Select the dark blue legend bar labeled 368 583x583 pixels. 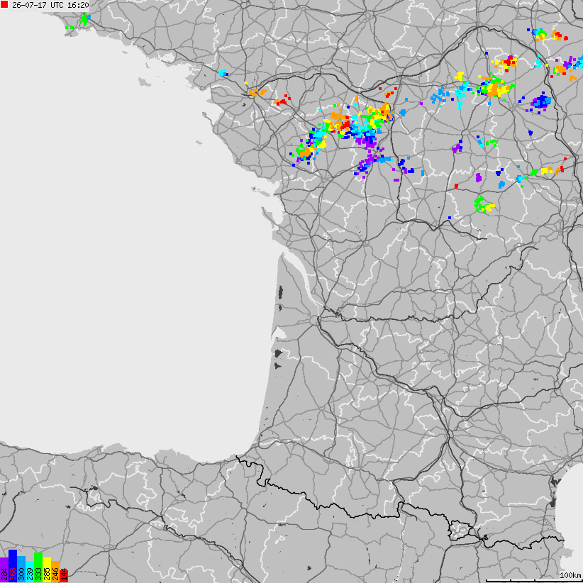click(x=13, y=566)
